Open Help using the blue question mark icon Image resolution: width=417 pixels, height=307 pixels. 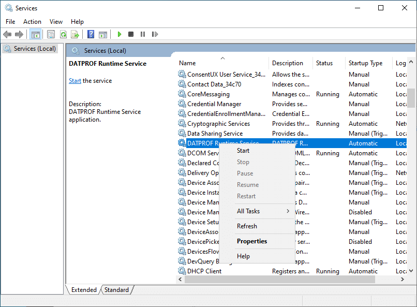(91, 34)
